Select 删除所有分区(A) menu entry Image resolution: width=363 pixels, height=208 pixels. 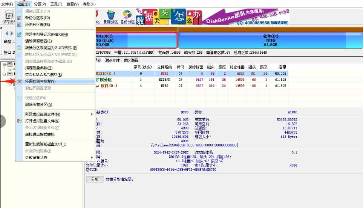coord(55,104)
